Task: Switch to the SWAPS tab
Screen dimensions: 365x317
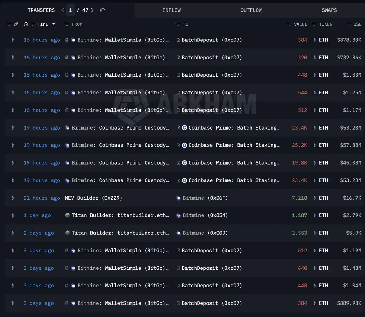Action: pyautogui.click(x=329, y=10)
